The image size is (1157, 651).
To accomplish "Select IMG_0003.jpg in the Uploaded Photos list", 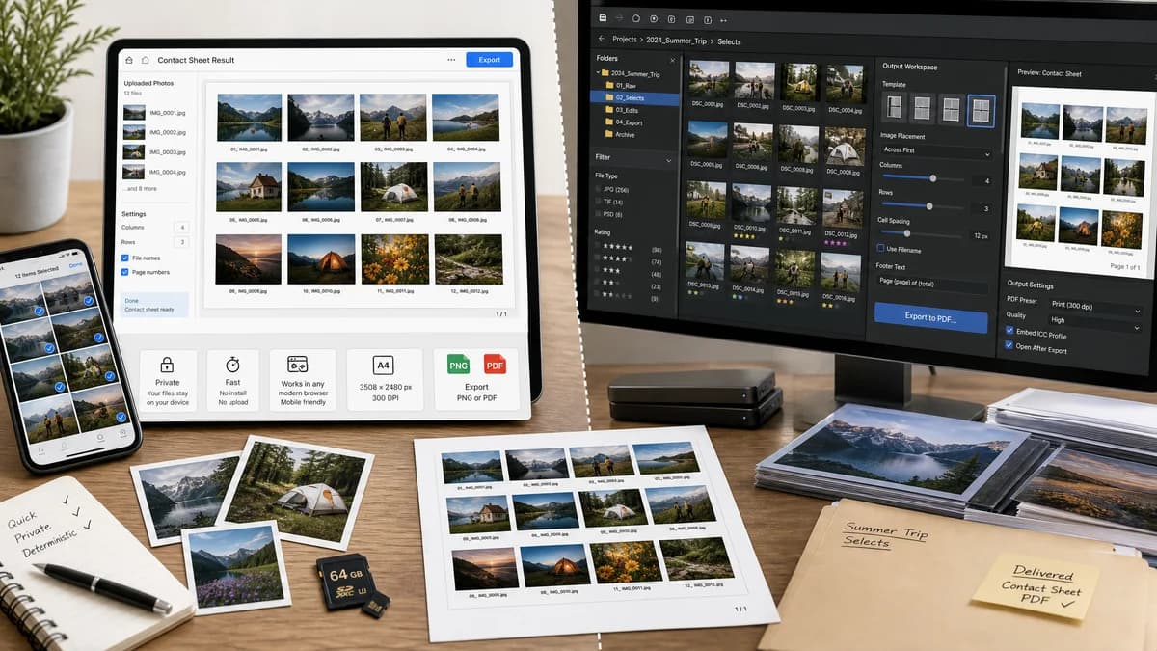I will [x=154, y=152].
